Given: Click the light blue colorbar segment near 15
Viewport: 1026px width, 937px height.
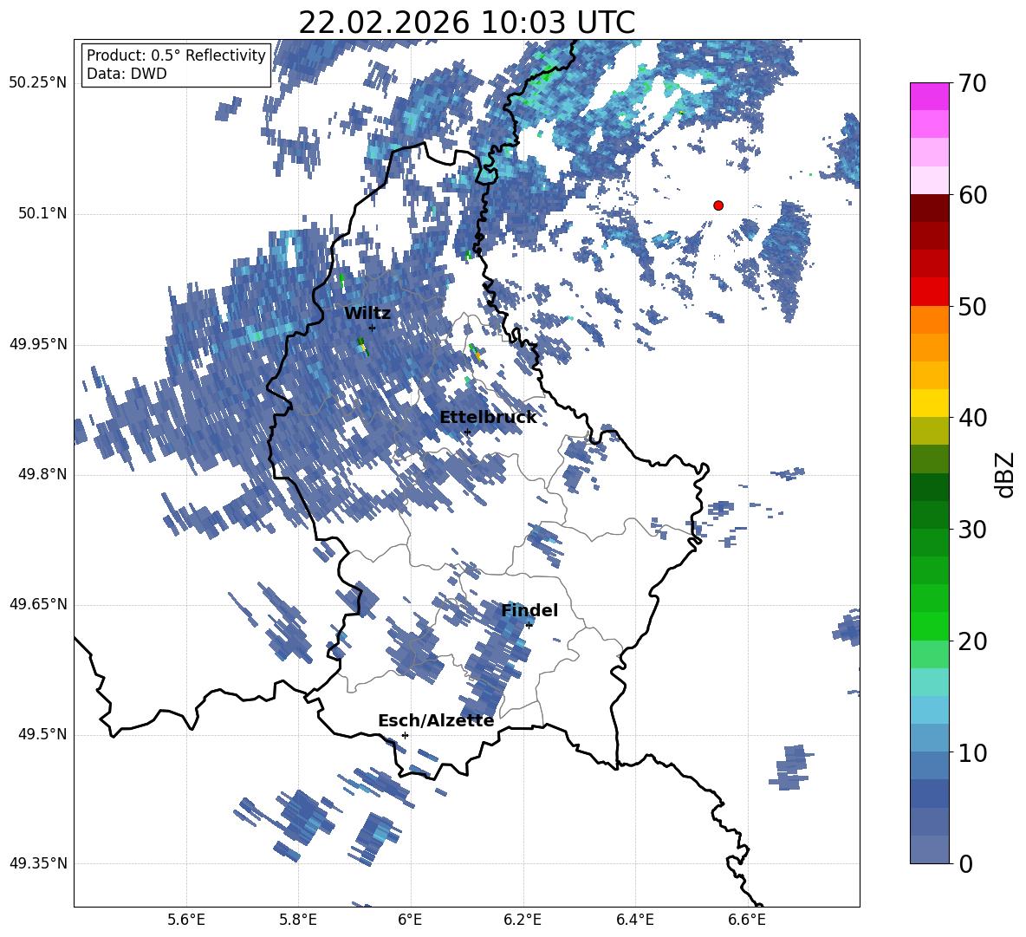Looking at the screenshot, I should 929,710.
